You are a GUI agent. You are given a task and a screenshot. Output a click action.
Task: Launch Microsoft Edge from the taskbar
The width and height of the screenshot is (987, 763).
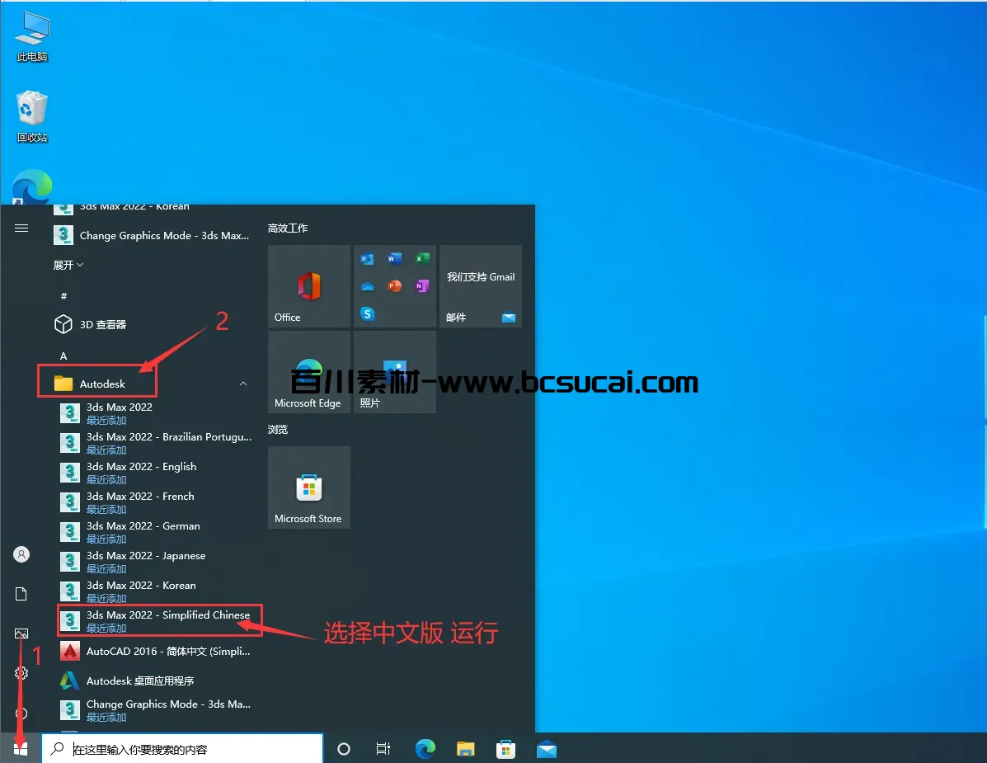(425, 748)
